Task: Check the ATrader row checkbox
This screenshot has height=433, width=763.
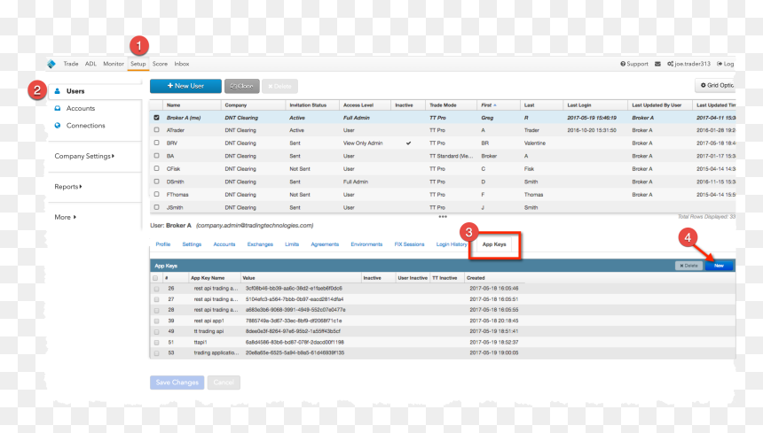Action: [156, 130]
